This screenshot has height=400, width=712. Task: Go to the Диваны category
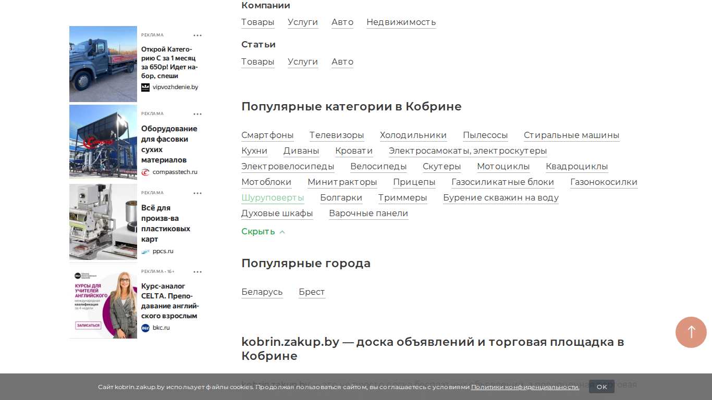pos(301,151)
